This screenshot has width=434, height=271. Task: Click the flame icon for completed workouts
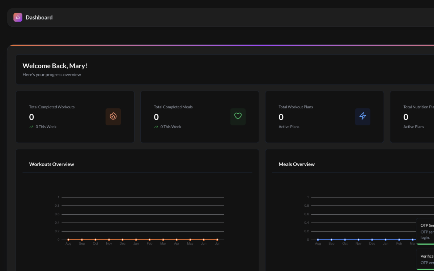coord(113,117)
